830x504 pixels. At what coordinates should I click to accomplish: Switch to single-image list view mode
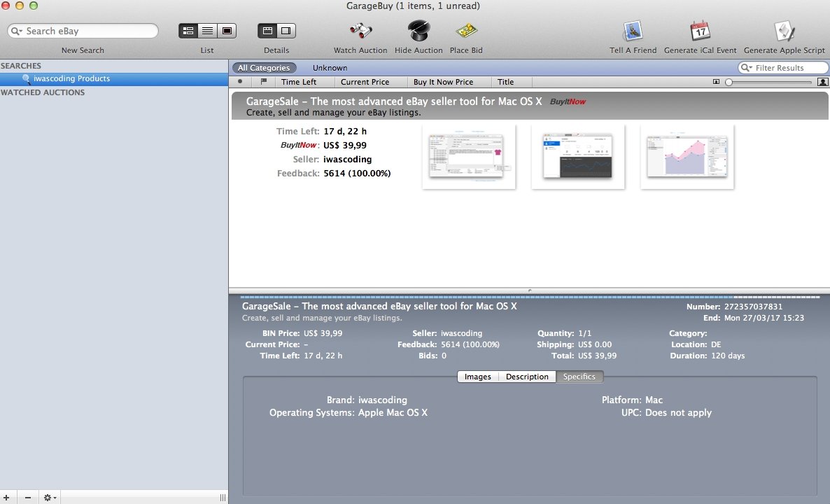point(227,31)
